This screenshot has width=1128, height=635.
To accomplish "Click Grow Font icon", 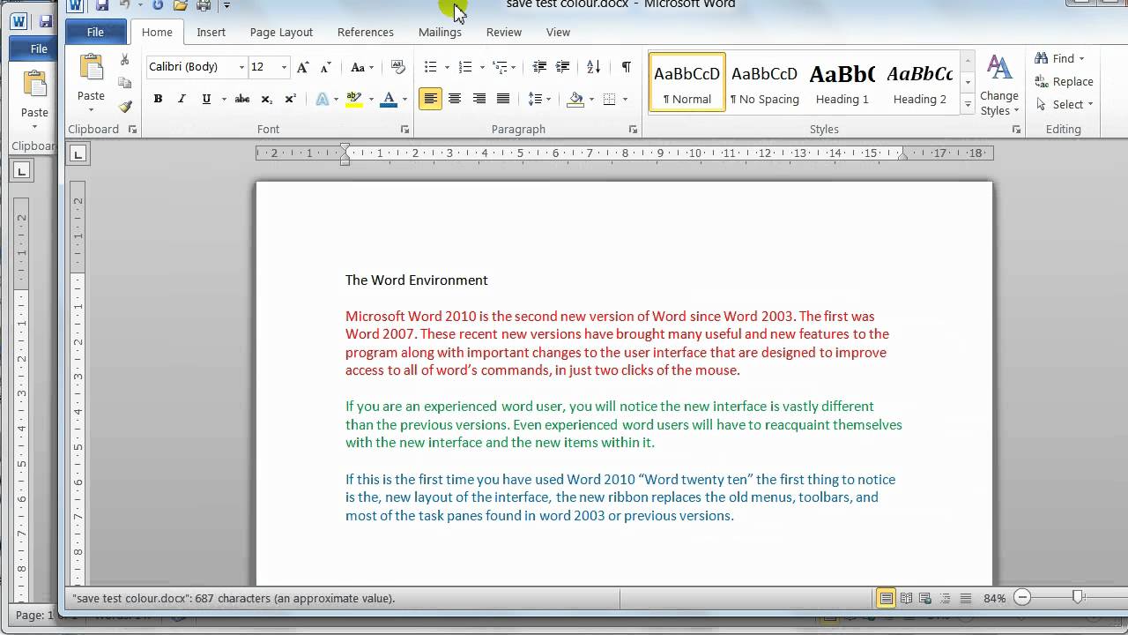I will click(x=303, y=67).
